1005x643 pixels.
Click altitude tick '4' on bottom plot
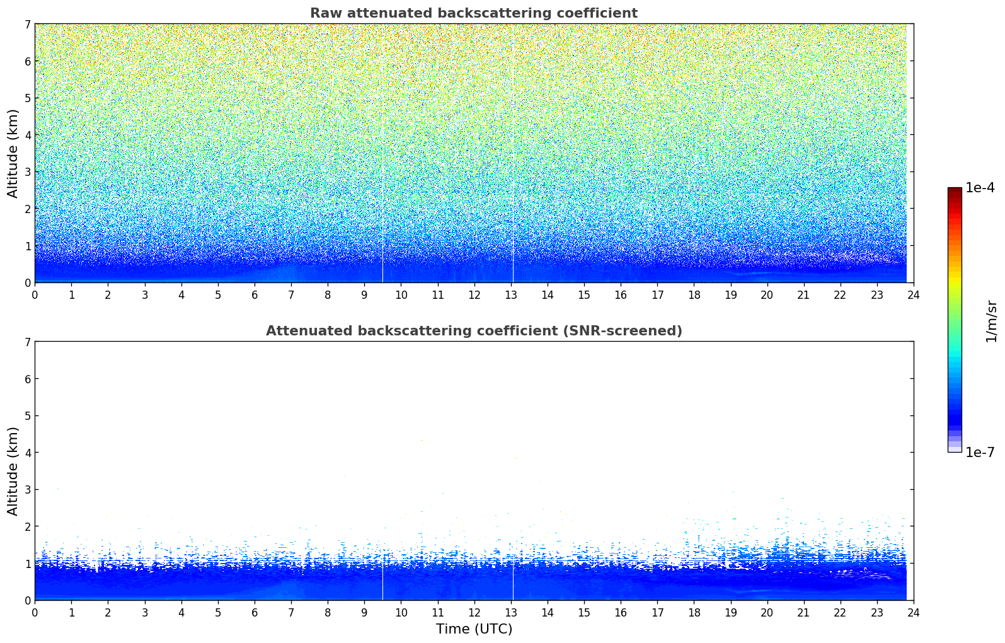28,453
